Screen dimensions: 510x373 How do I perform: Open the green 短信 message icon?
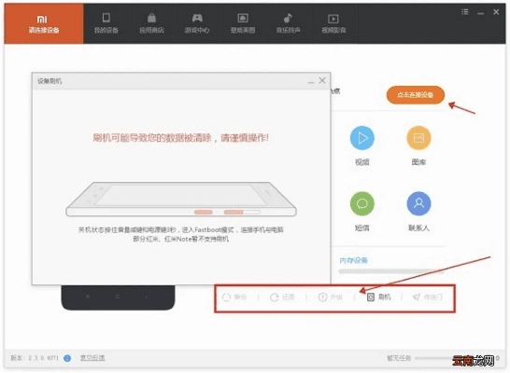coord(362,203)
